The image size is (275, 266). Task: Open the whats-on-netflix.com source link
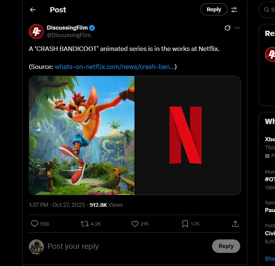tap(114, 67)
